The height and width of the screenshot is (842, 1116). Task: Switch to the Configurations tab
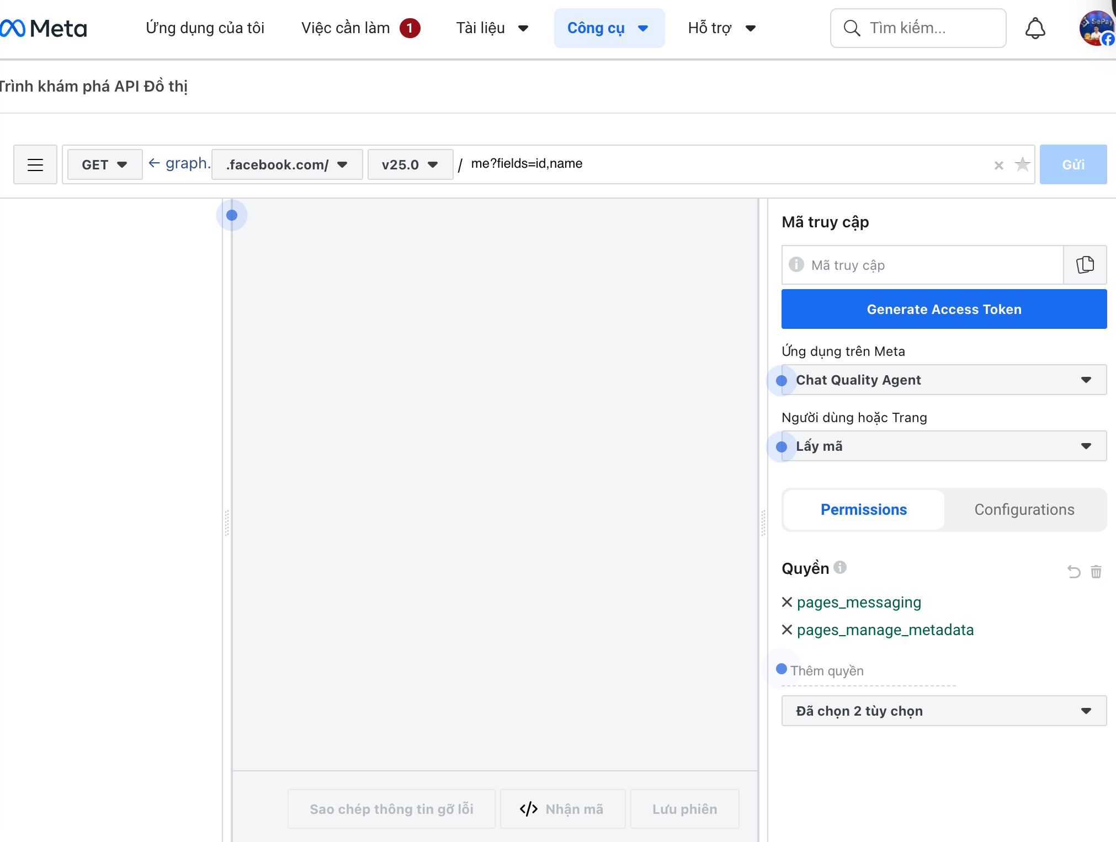[x=1024, y=509]
